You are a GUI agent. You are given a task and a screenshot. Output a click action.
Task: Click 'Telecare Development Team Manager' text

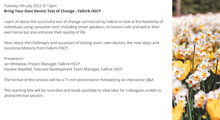pyautogui.click(x=67, y=69)
